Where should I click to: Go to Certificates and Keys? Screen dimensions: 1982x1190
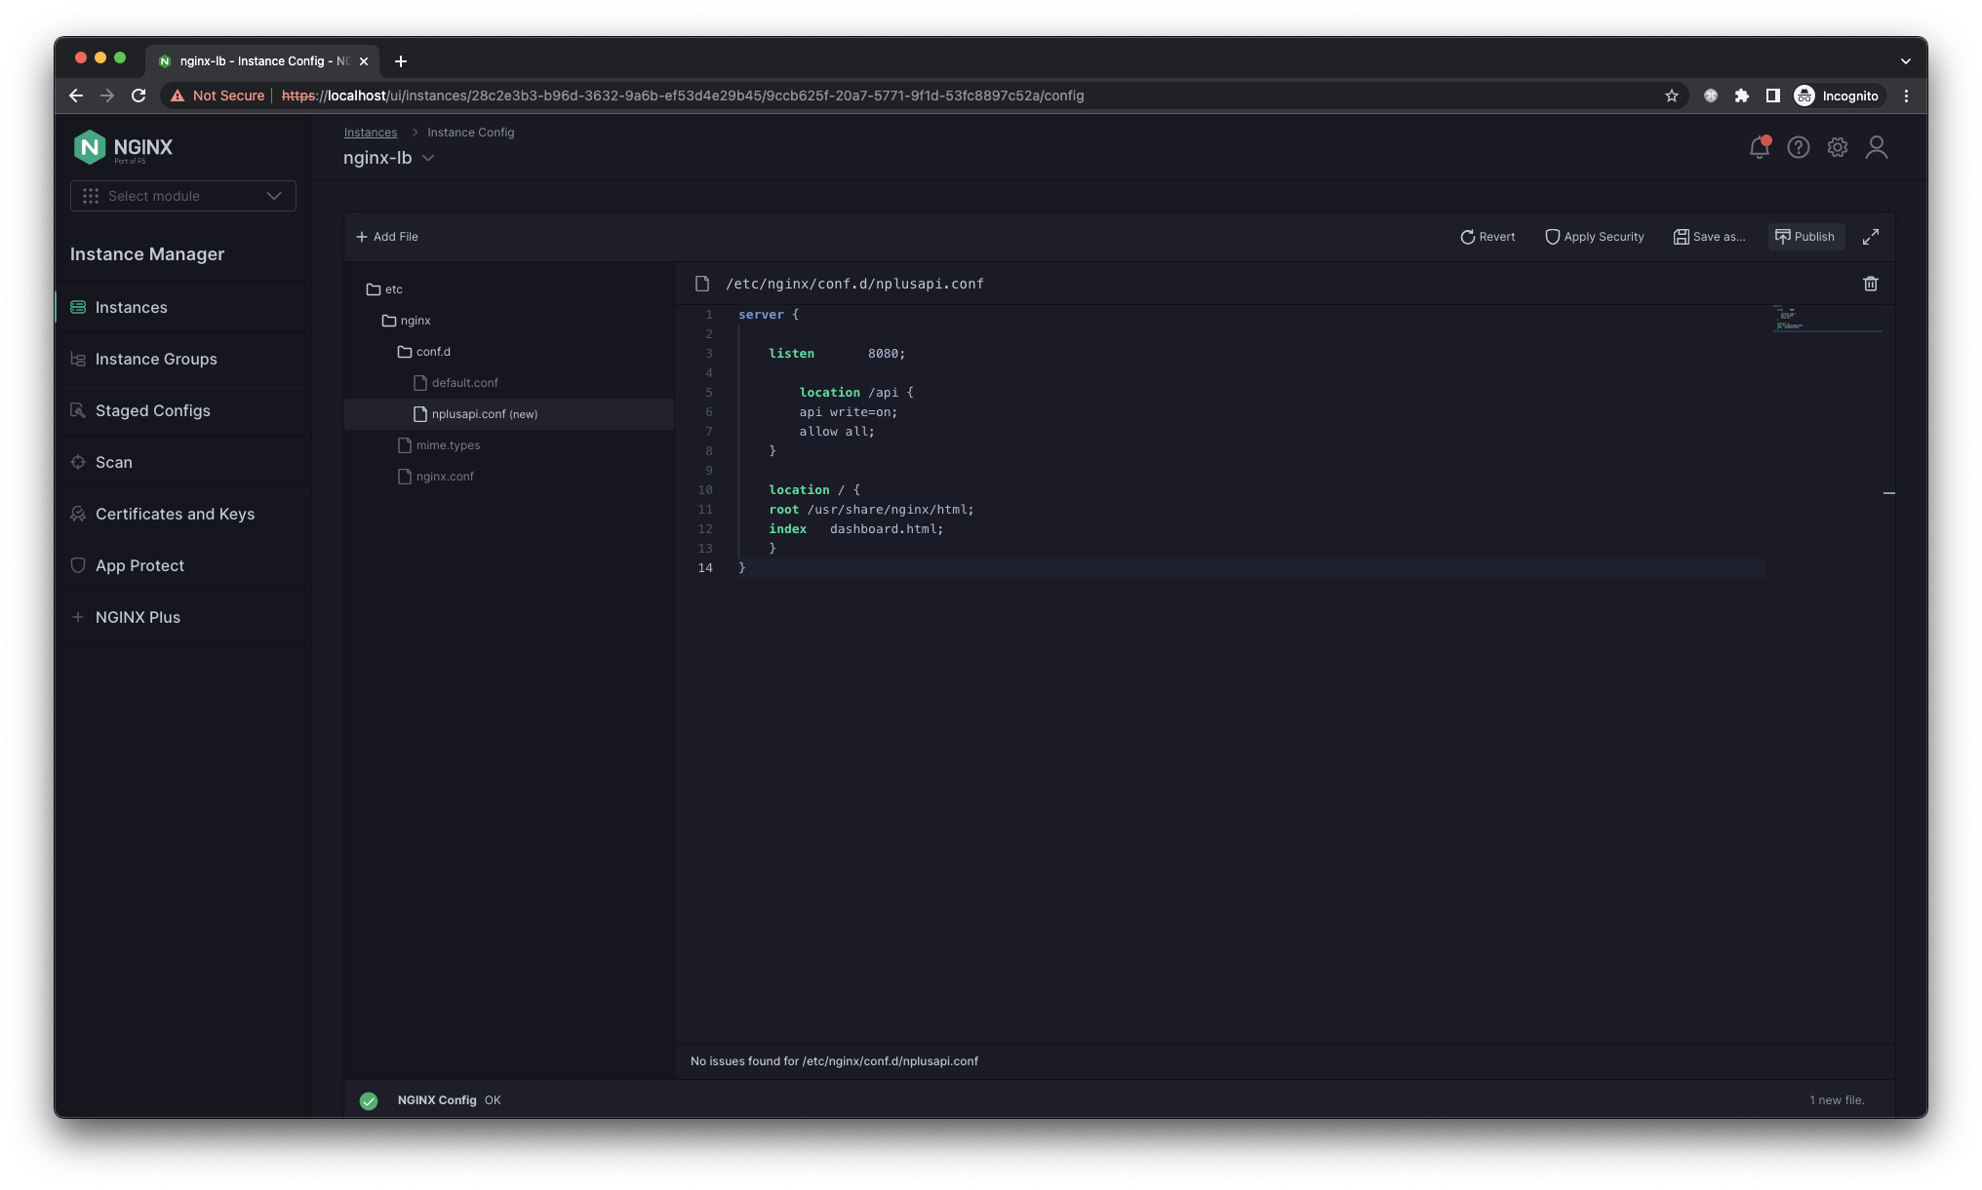pos(175,514)
